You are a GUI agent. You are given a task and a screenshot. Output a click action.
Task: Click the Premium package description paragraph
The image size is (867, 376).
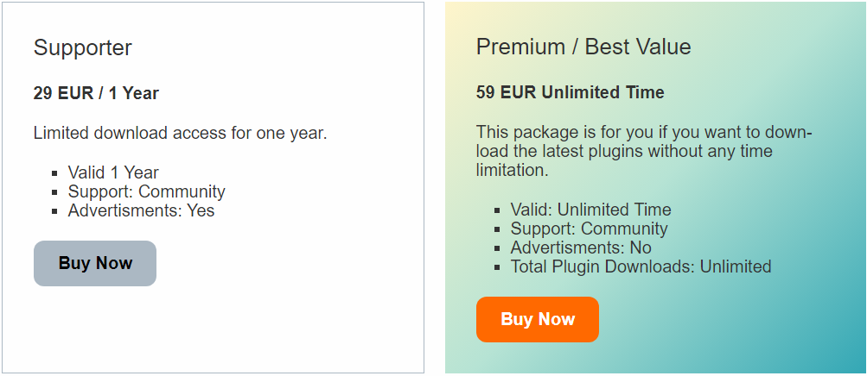643,152
